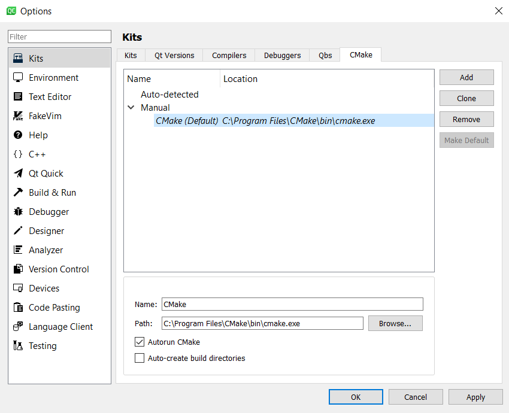
Task: Select the Version Control icon
Action: (18, 269)
